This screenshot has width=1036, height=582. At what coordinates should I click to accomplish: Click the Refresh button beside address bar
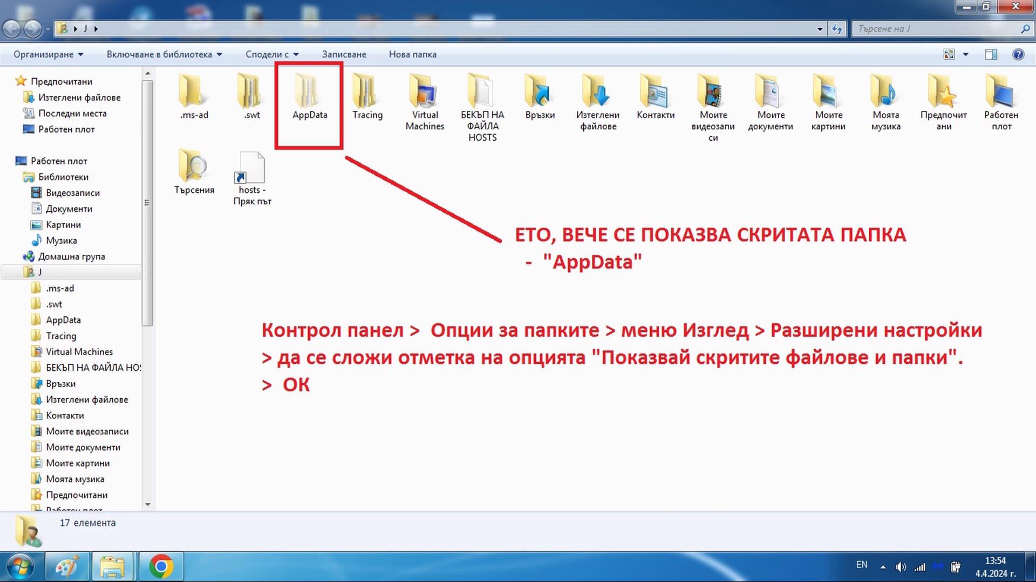click(837, 29)
